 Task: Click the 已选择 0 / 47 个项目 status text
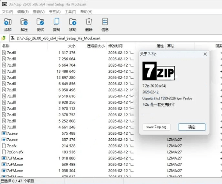[x=17, y=181]
